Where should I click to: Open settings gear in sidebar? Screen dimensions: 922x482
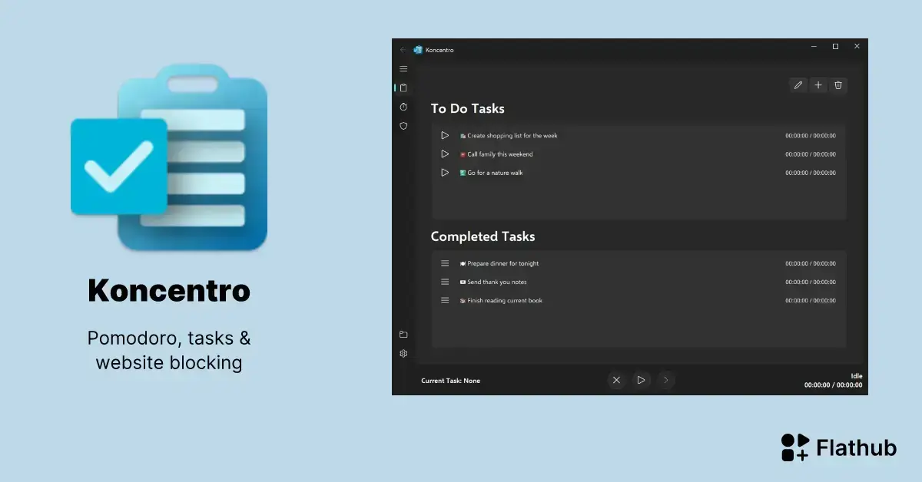point(403,354)
